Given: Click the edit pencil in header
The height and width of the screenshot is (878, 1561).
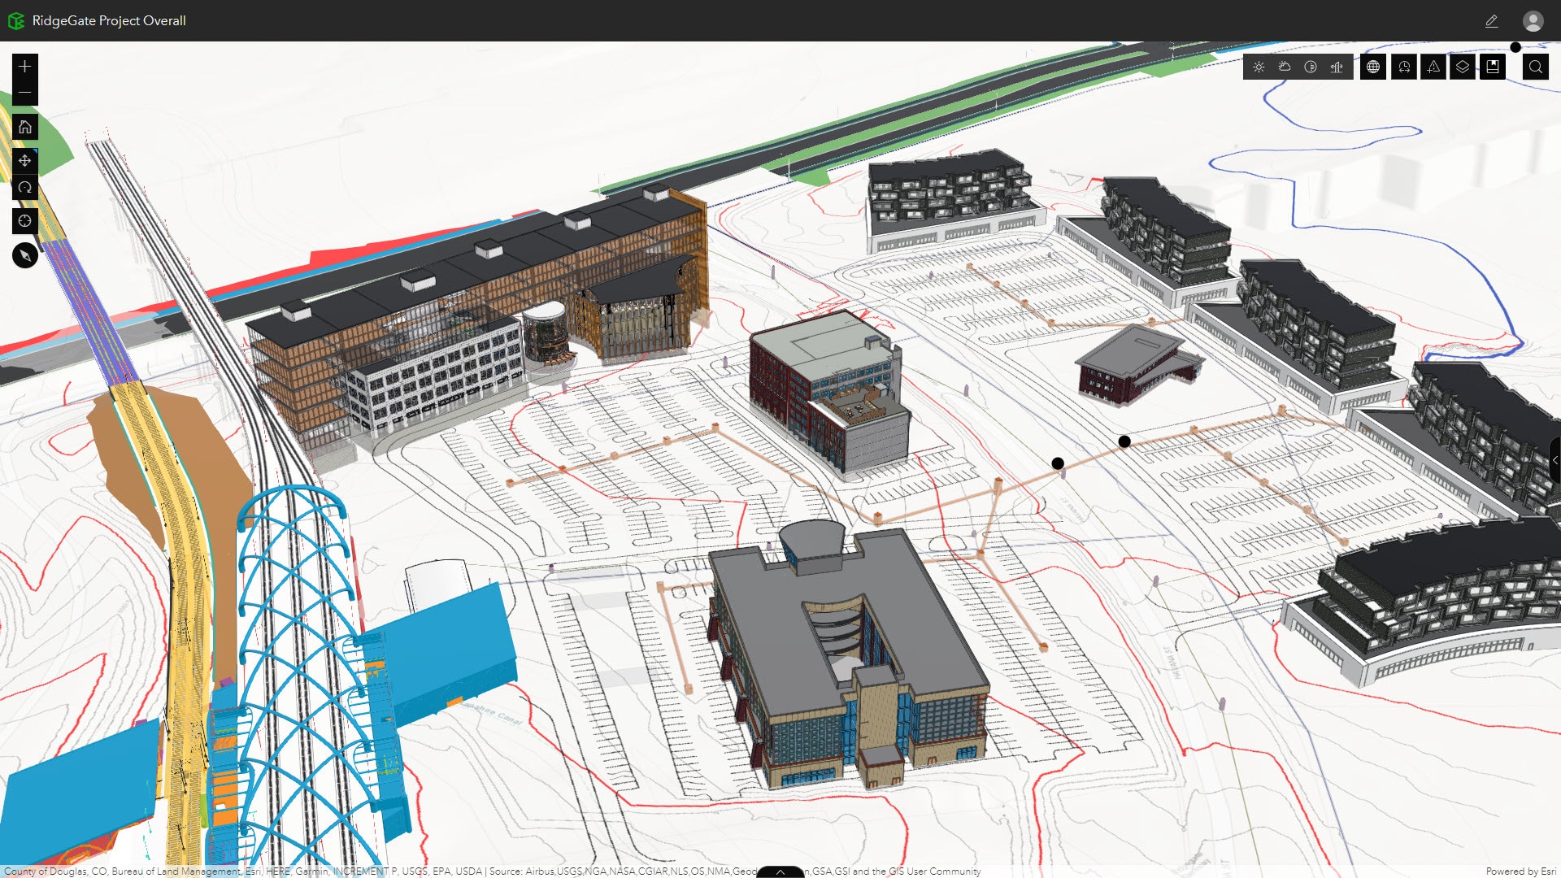Looking at the screenshot, I should coord(1491,21).
